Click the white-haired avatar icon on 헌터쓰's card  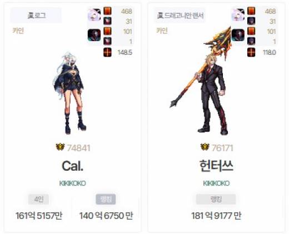point(238,15)
